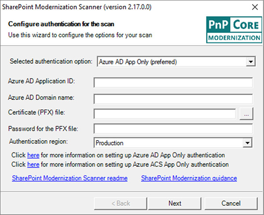Click the 'Production' region combo box value
The image size is (264, 215).
[x=110, y=143]
